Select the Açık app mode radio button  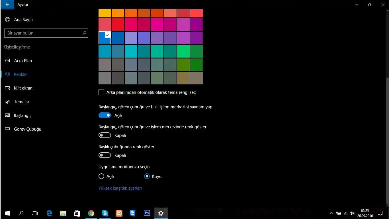click(x=101, y=177)
